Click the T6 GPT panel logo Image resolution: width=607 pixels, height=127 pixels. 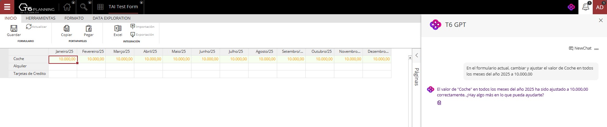click(x=435, y=25)
